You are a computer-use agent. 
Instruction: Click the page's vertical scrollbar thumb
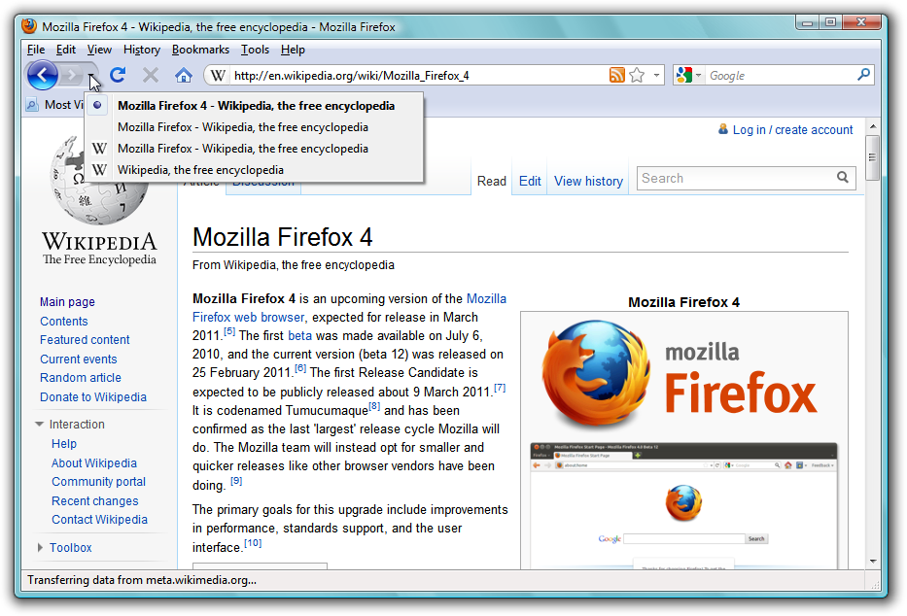(873, 157)
